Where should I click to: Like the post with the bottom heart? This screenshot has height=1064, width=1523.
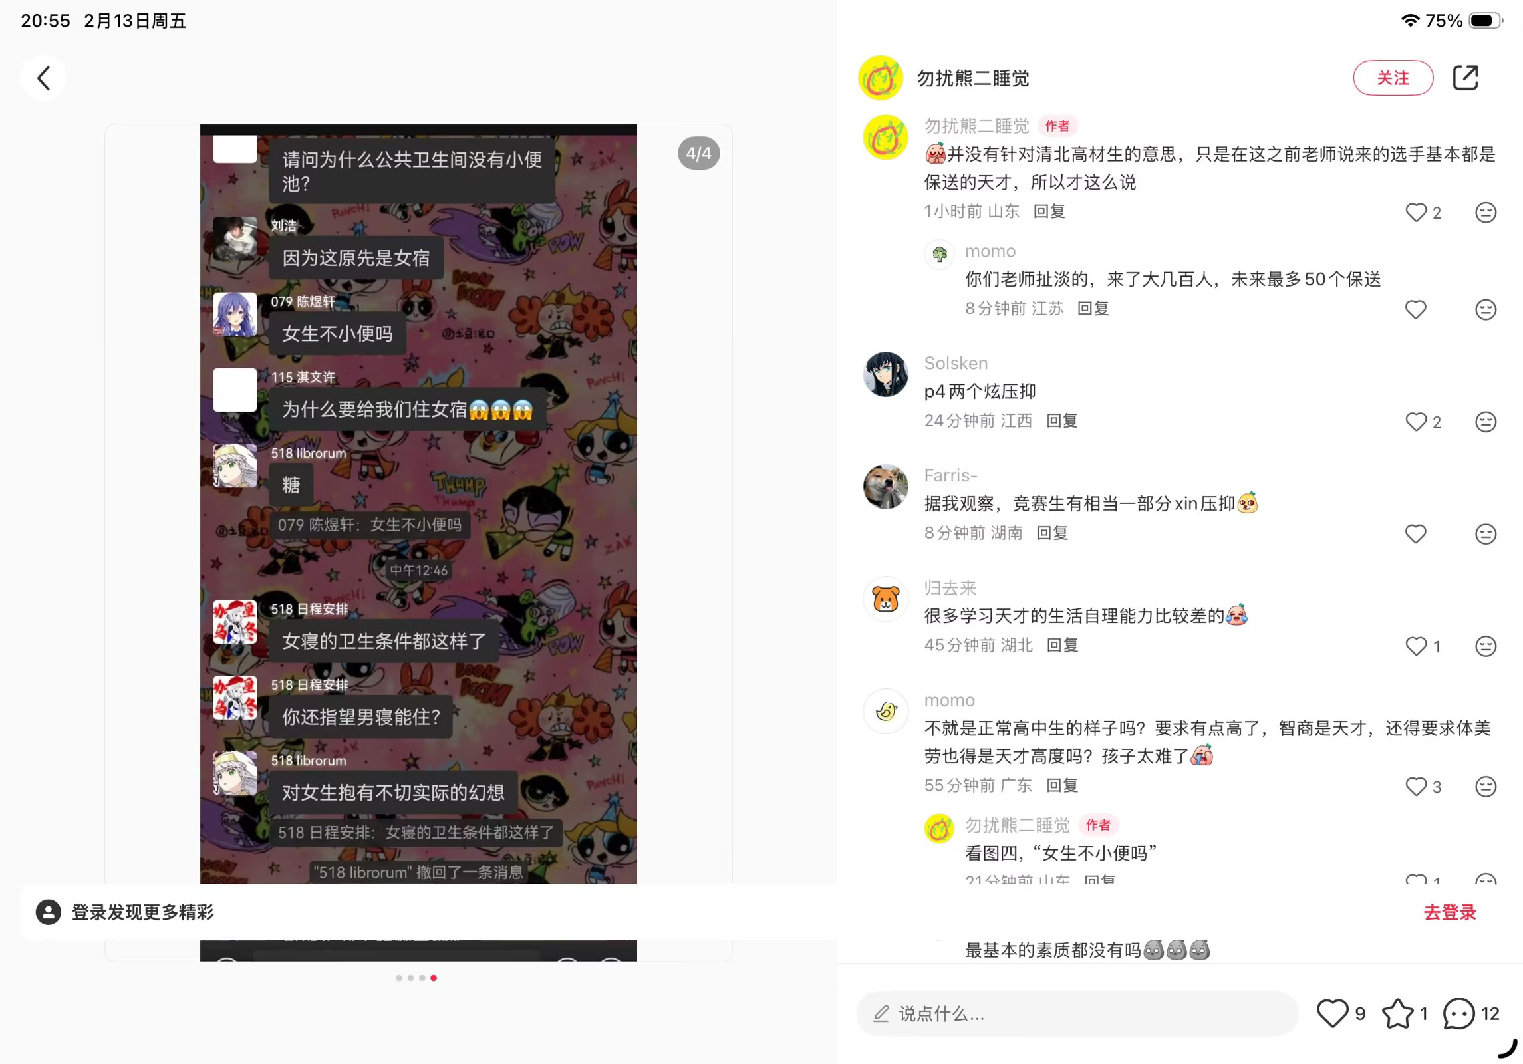(x=1332, y=1013)
